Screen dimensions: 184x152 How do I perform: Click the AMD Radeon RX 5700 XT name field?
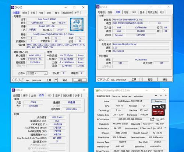(130, 101)
